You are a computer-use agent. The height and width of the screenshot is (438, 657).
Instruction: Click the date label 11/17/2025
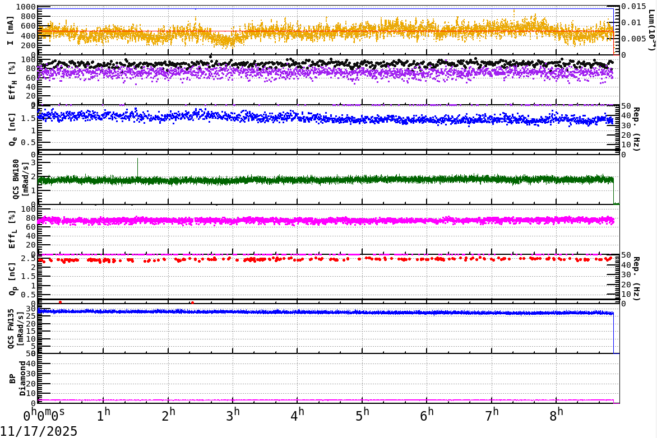click(39, 431)
